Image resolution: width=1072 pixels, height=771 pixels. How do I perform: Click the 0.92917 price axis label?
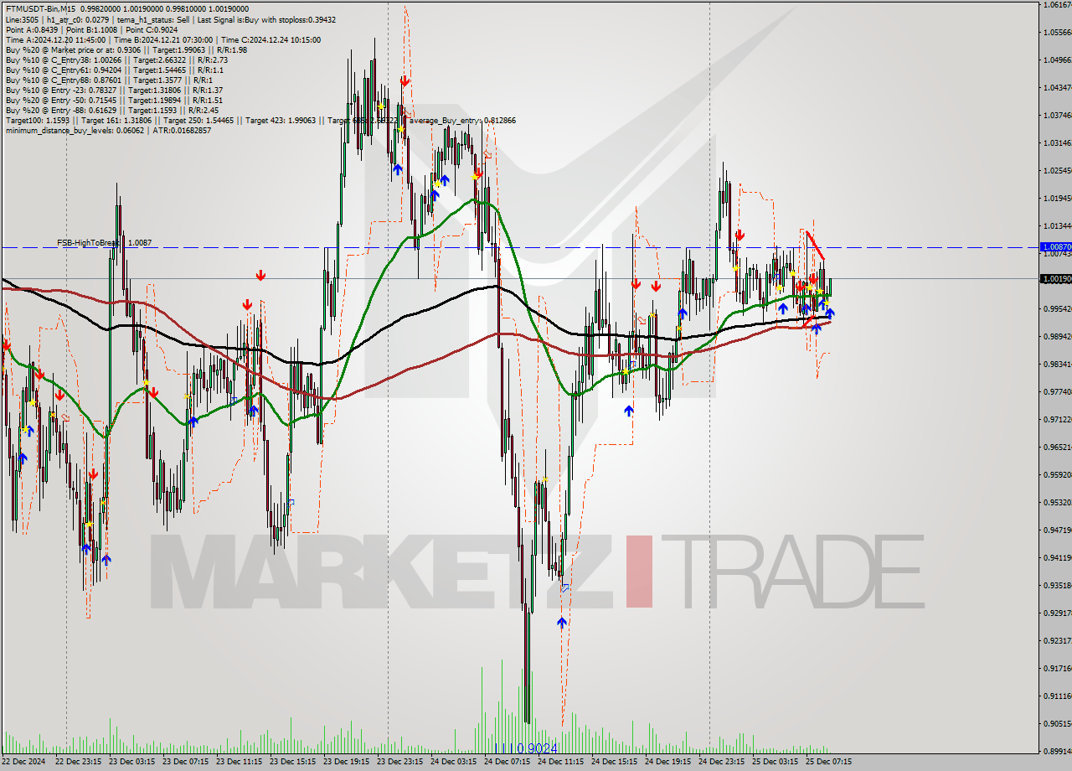point(1056,613)
